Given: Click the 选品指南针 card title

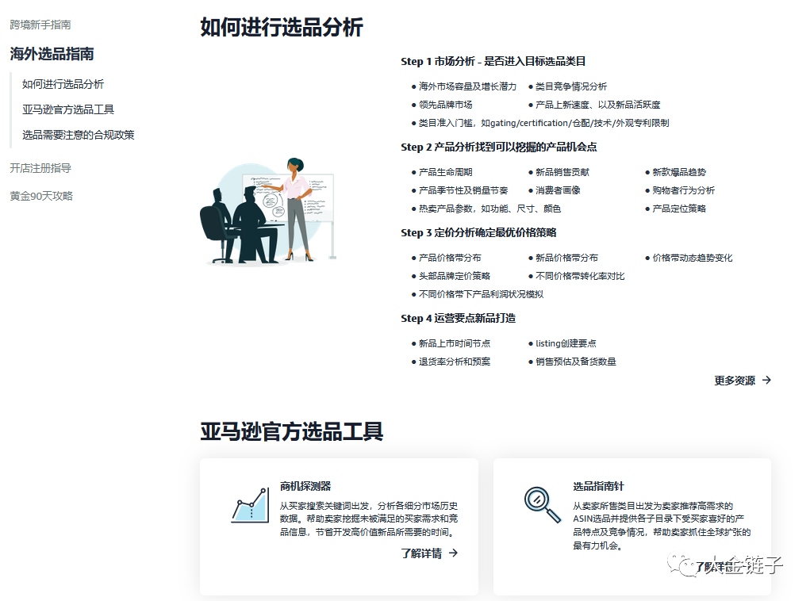Looking at the screenshot, I should pos(599,486).
